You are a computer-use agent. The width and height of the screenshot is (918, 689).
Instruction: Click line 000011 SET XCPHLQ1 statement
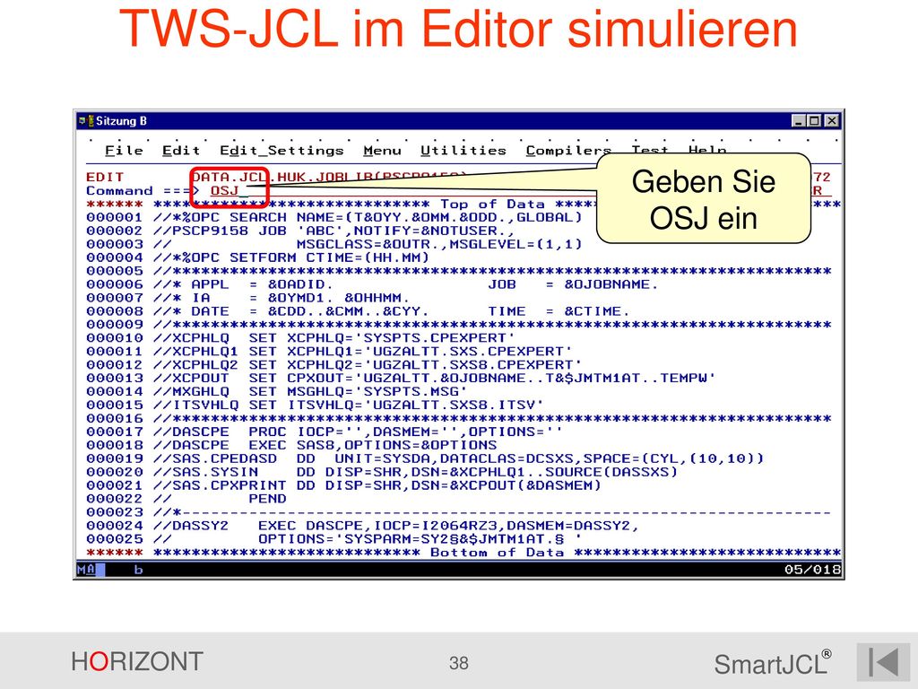point(329,352)
